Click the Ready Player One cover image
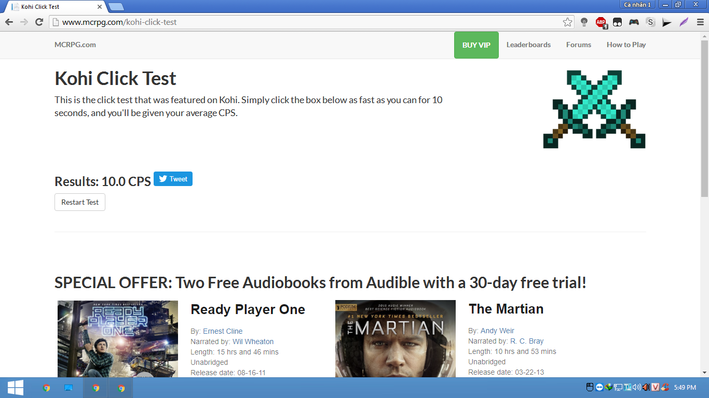 [x=118, y=339]
